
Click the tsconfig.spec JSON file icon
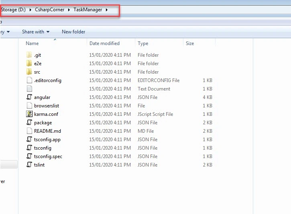coord(29,156)
